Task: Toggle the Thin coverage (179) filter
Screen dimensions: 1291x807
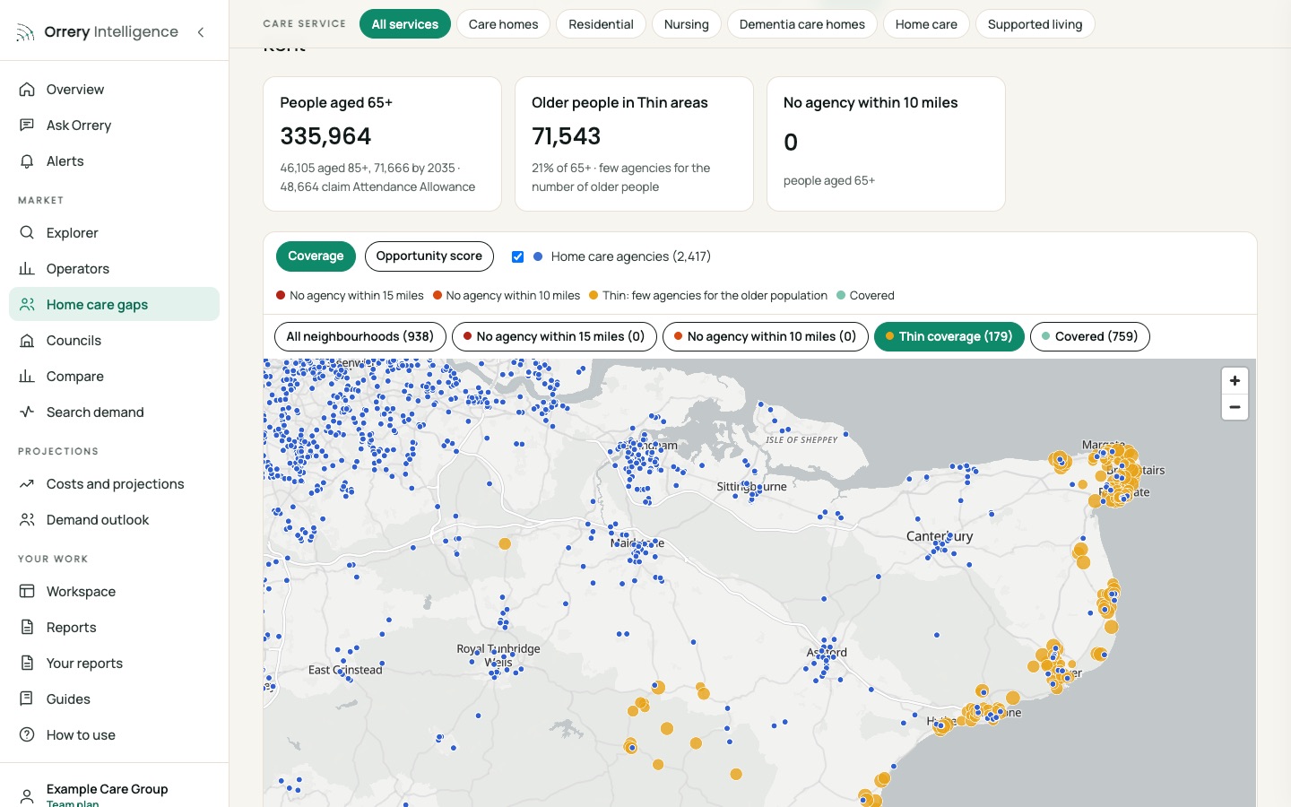Action: (x=949, y=337)
